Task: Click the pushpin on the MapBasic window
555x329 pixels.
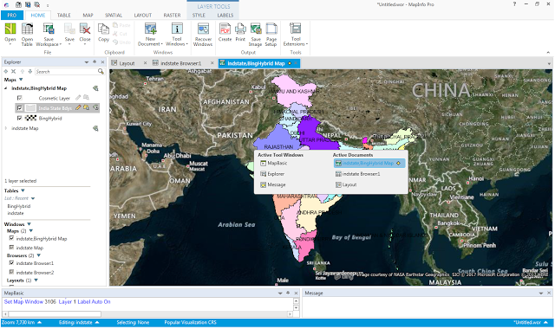Action: coord(288,293)
